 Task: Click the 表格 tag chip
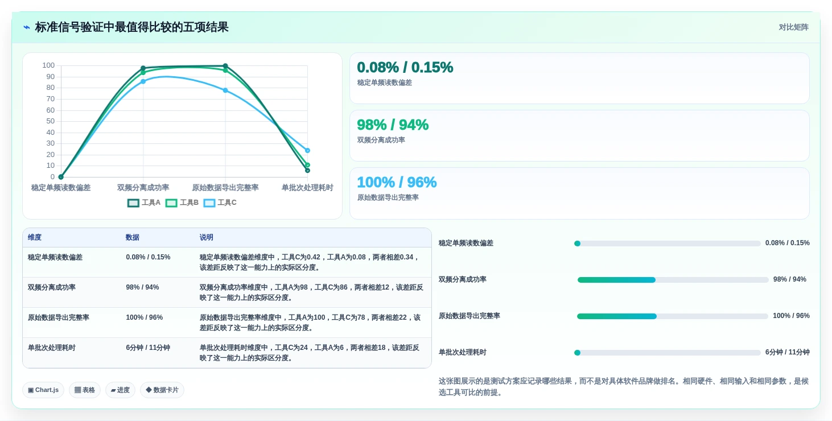(85, 390)
